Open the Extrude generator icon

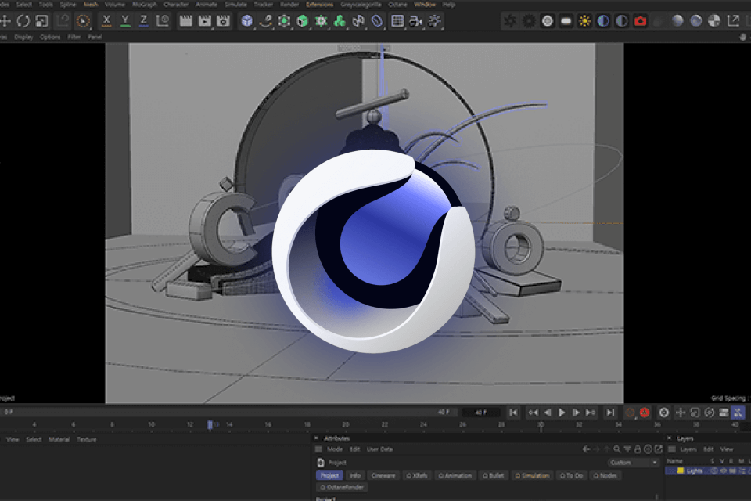tap(303, 21)
